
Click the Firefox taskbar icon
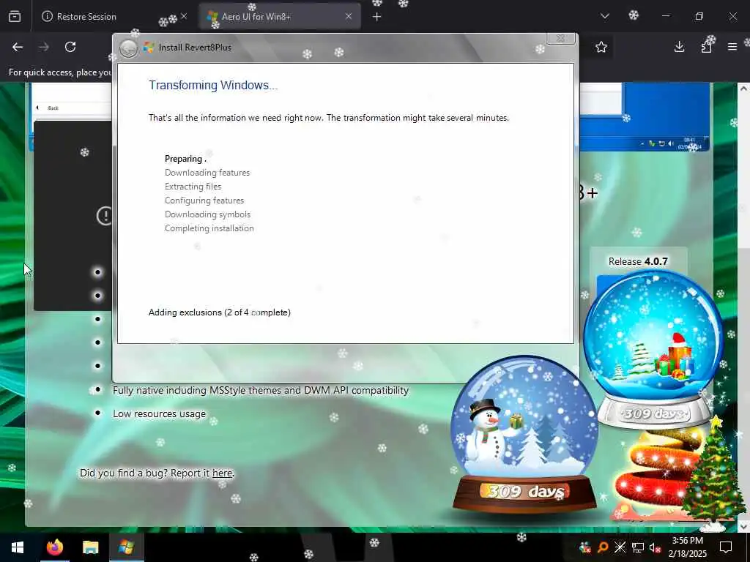click(x=54, y=547)
